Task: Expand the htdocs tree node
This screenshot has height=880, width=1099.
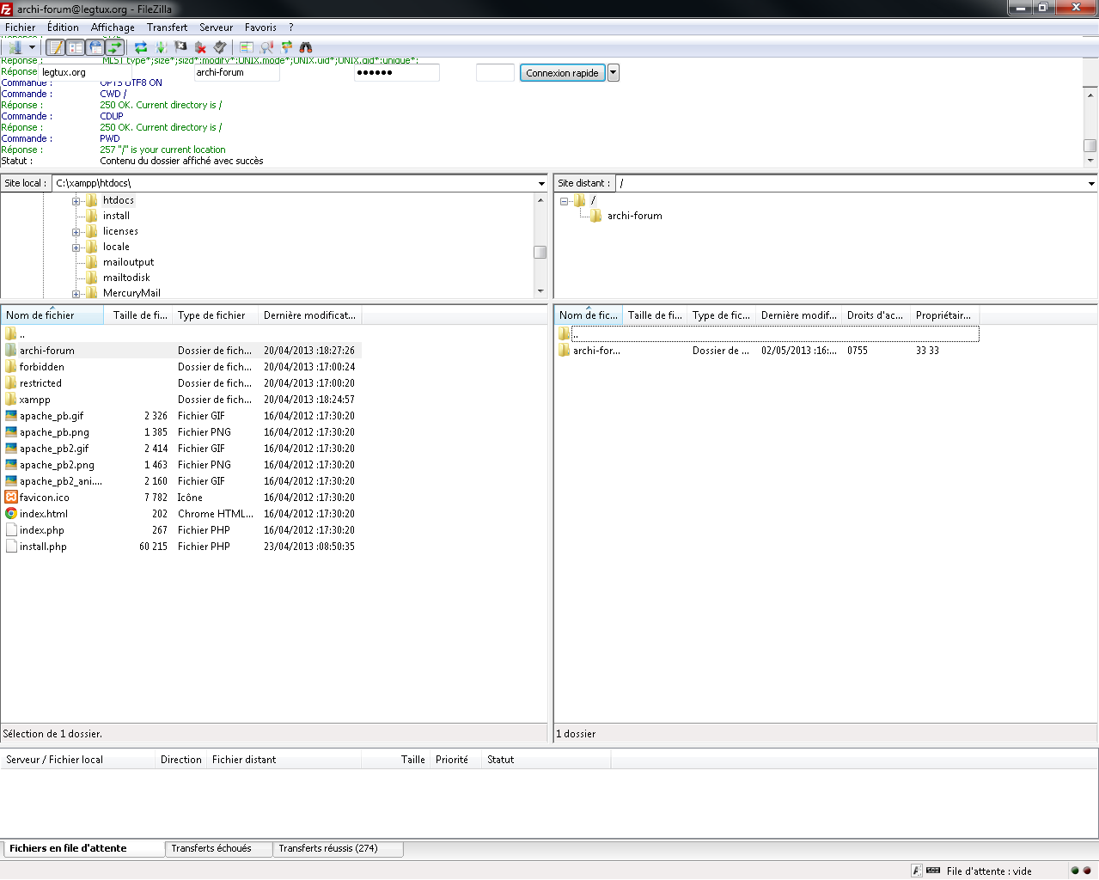Action: (76, 201)
